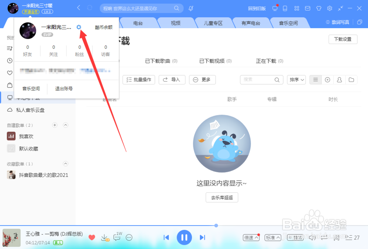The width and height of the screenshot is (368, 249).
Task: Open the 已下载歌曲 tab
Action: coord(161,61)
